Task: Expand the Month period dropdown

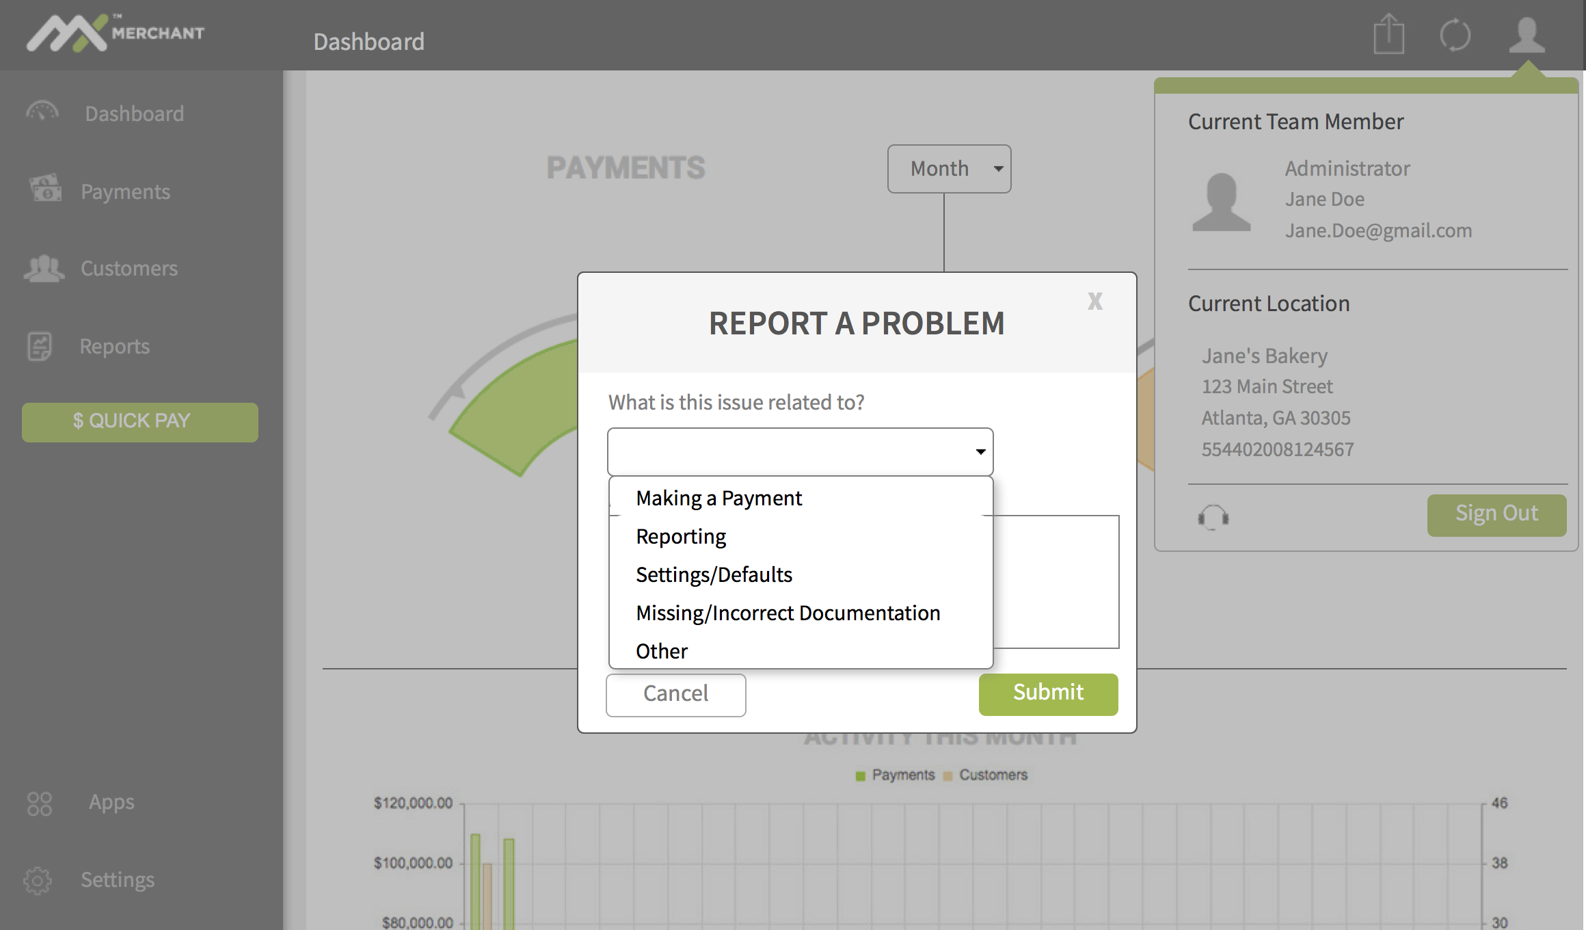Action: click(x=949, y=168)
